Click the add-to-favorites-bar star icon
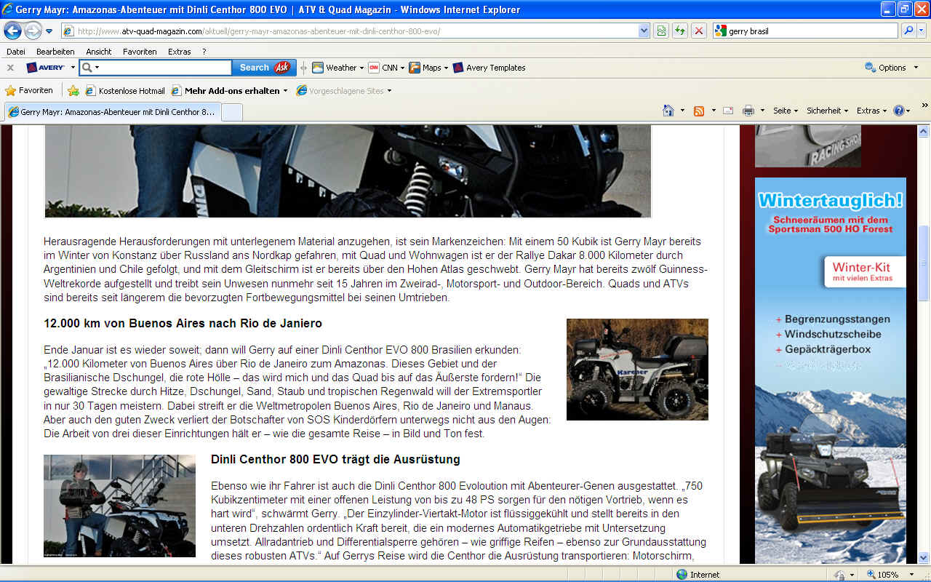931x582 pixels. [x=73, y=91]
